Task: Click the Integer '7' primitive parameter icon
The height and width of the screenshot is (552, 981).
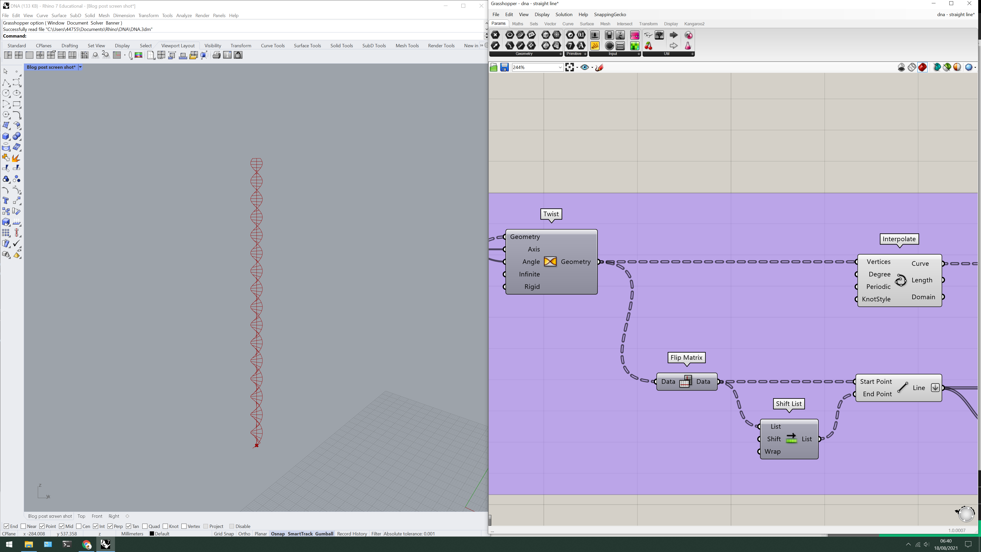Action: pos(570,46)
